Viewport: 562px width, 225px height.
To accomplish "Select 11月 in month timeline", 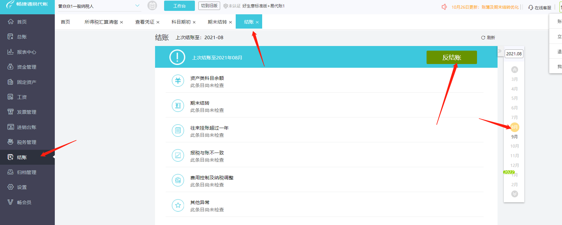I will (515, 156).
